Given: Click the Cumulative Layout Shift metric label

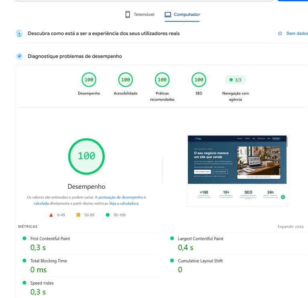Looking at the screenshot, I should [200, 261].
